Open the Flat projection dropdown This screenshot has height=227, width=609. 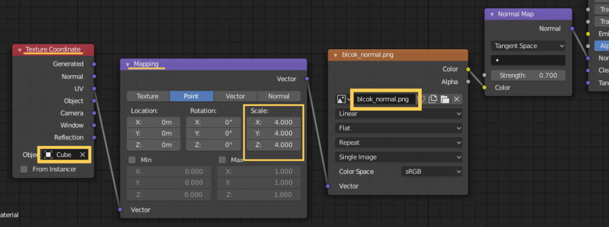coord(398,128)
